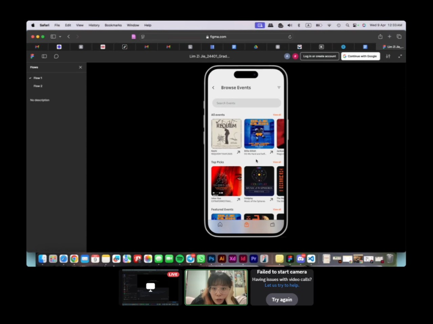Click the arrow icon beside Billie Eilish title

tap(271, 152)
